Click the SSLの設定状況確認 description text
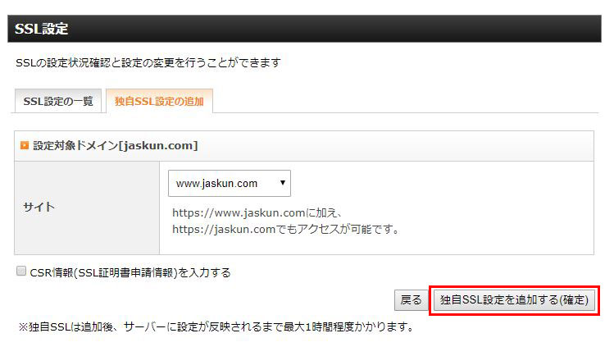The image size is (614, 356). (x=148, y=62)
